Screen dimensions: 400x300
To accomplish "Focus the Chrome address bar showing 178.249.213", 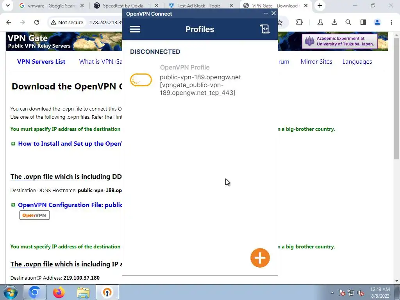I will (105, 22).
